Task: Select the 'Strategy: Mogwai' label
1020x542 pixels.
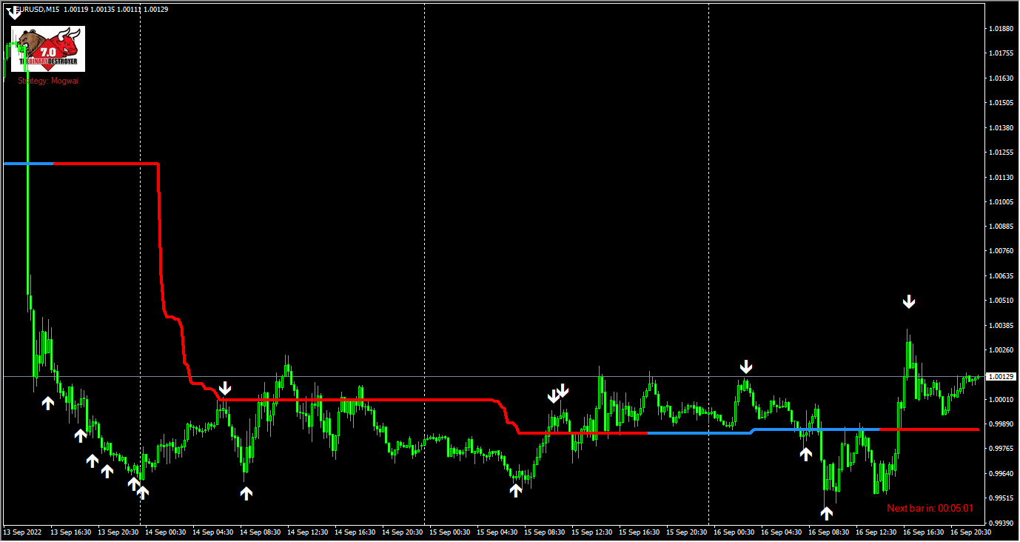Action: tap(48, 81)
